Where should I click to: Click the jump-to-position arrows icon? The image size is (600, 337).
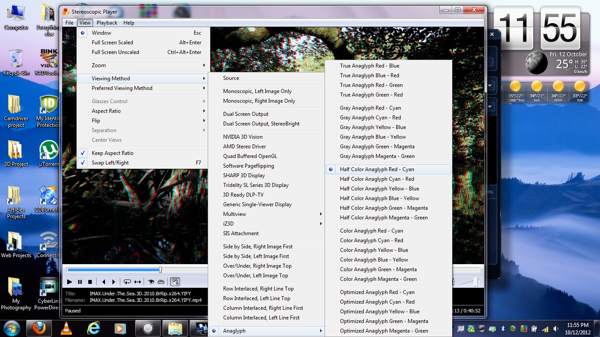pyautogui.click(x=137, y=282)
